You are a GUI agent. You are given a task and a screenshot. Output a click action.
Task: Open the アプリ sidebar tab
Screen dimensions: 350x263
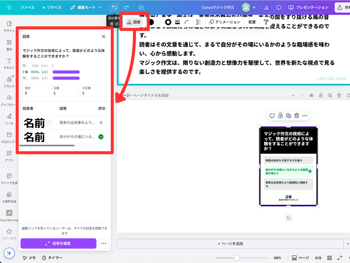coord(9,156)
